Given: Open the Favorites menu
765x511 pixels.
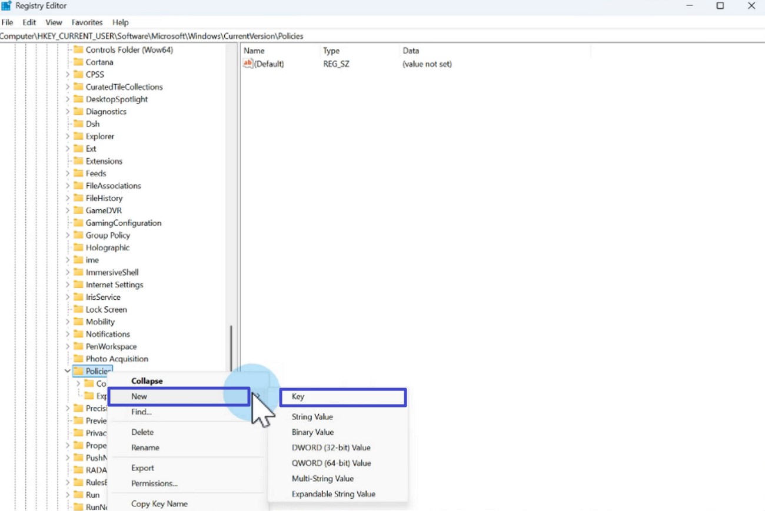Looking at the screenshot, I should pyautogui.click(x=87, y=22).
